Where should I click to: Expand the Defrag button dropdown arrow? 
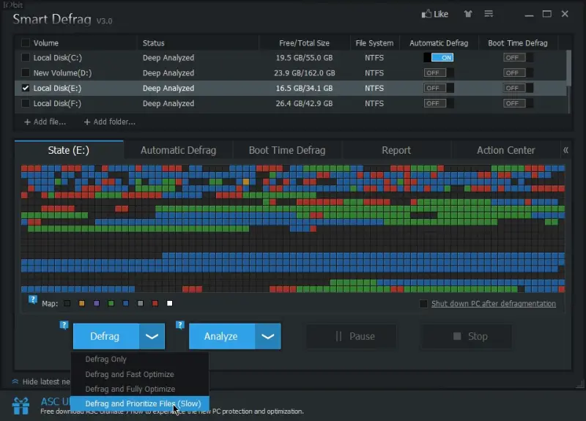152,336
